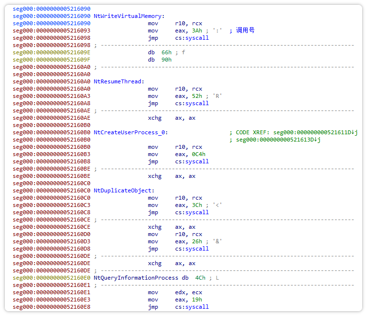Jump to xref seg000:000000000521613D
The height and width of the screenshot is (316, 367).
pyautogui.click(x=278, y=140)
